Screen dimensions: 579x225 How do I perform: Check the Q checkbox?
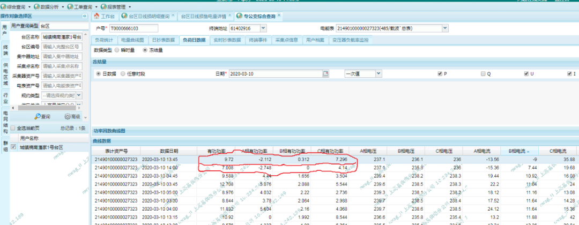483,74
